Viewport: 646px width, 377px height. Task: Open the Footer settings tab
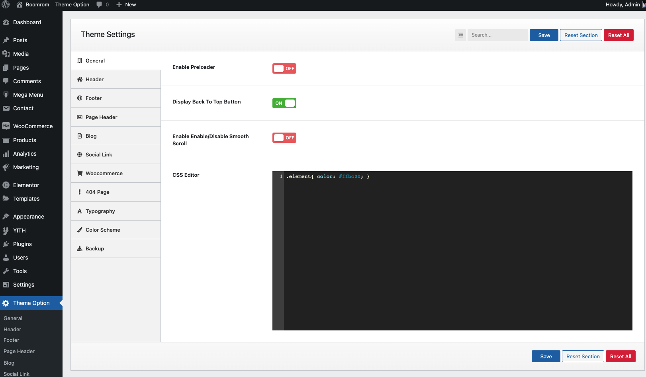(x=116, y=98)
